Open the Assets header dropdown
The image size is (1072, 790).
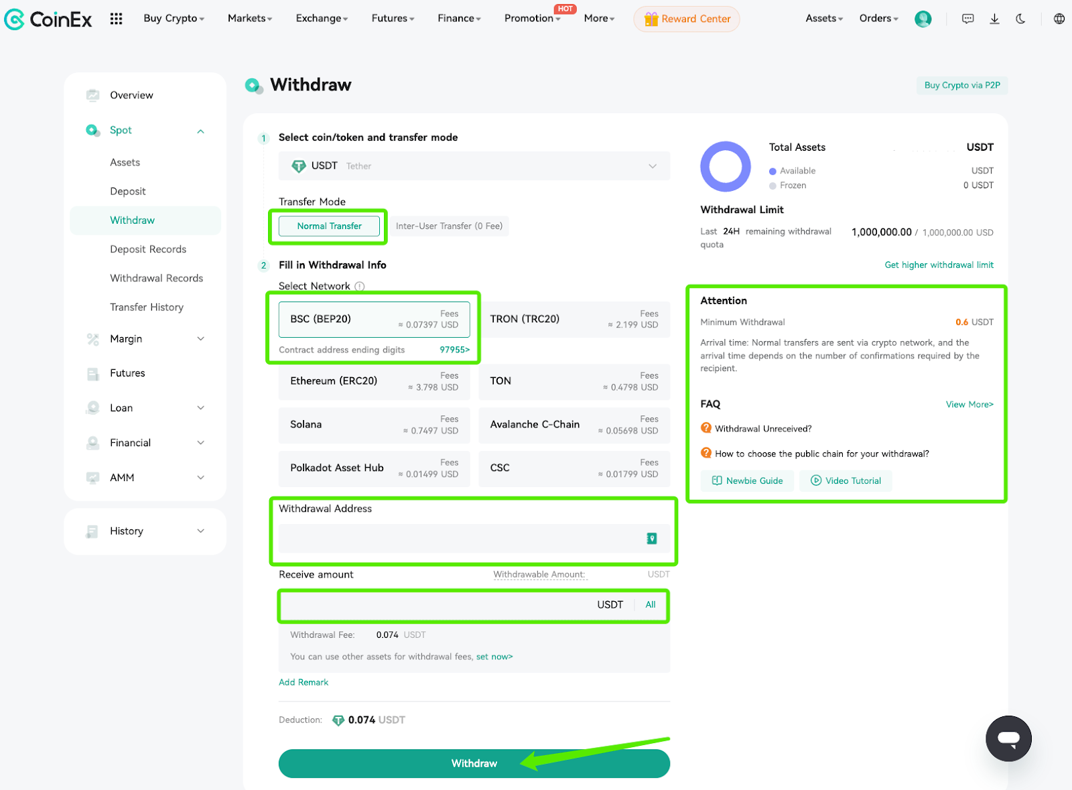coord(824,19)
